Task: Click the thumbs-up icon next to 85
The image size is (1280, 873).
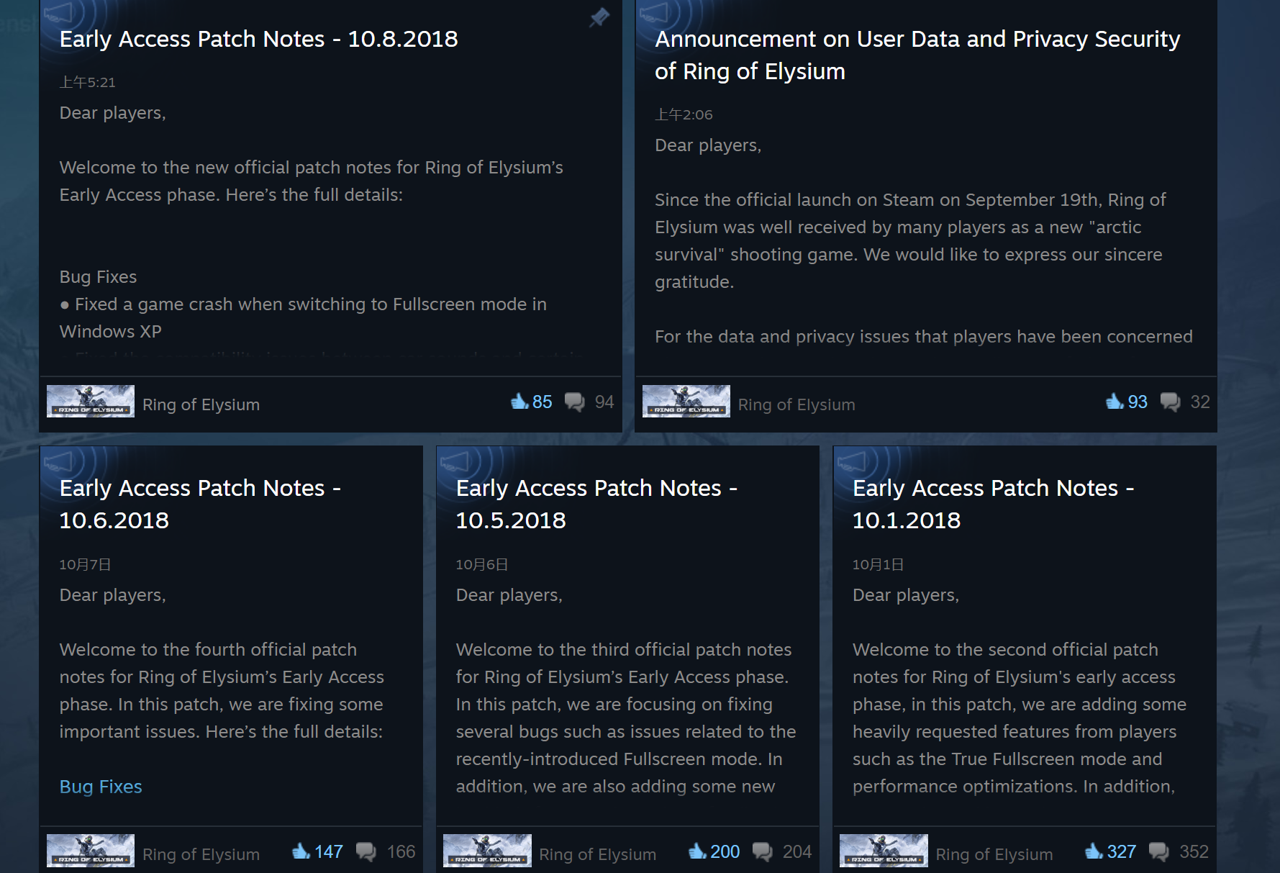Action: coord(519,401)
